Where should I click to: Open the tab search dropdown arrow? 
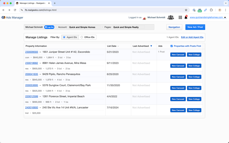pos(226,3)
